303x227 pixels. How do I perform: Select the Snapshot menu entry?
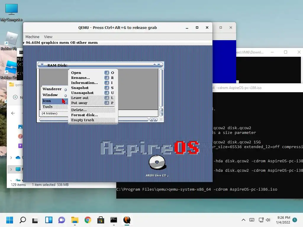(93, 88)
